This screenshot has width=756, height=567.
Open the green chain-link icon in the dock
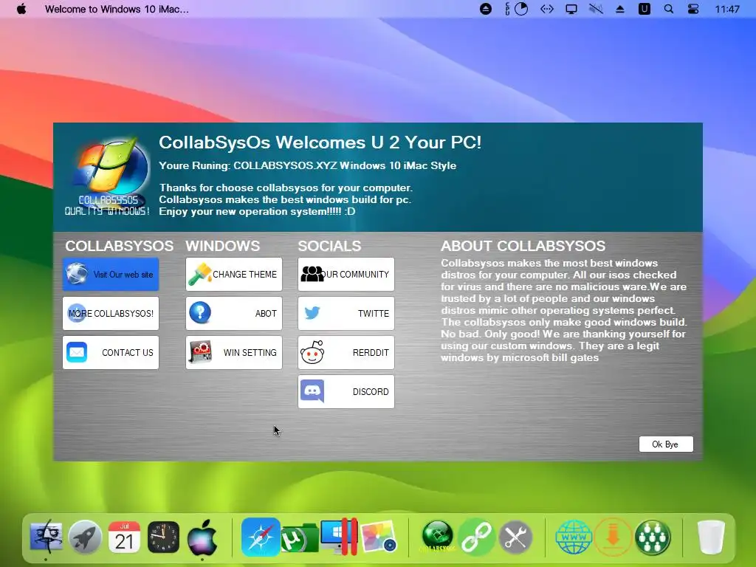pos(476,537)
